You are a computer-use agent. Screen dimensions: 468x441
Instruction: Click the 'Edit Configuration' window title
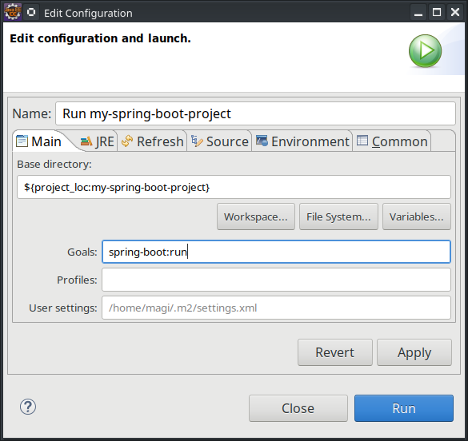[x=88, y=13]
